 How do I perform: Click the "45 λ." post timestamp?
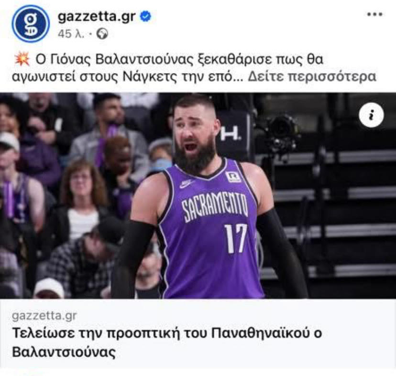(x=71, y=33)
